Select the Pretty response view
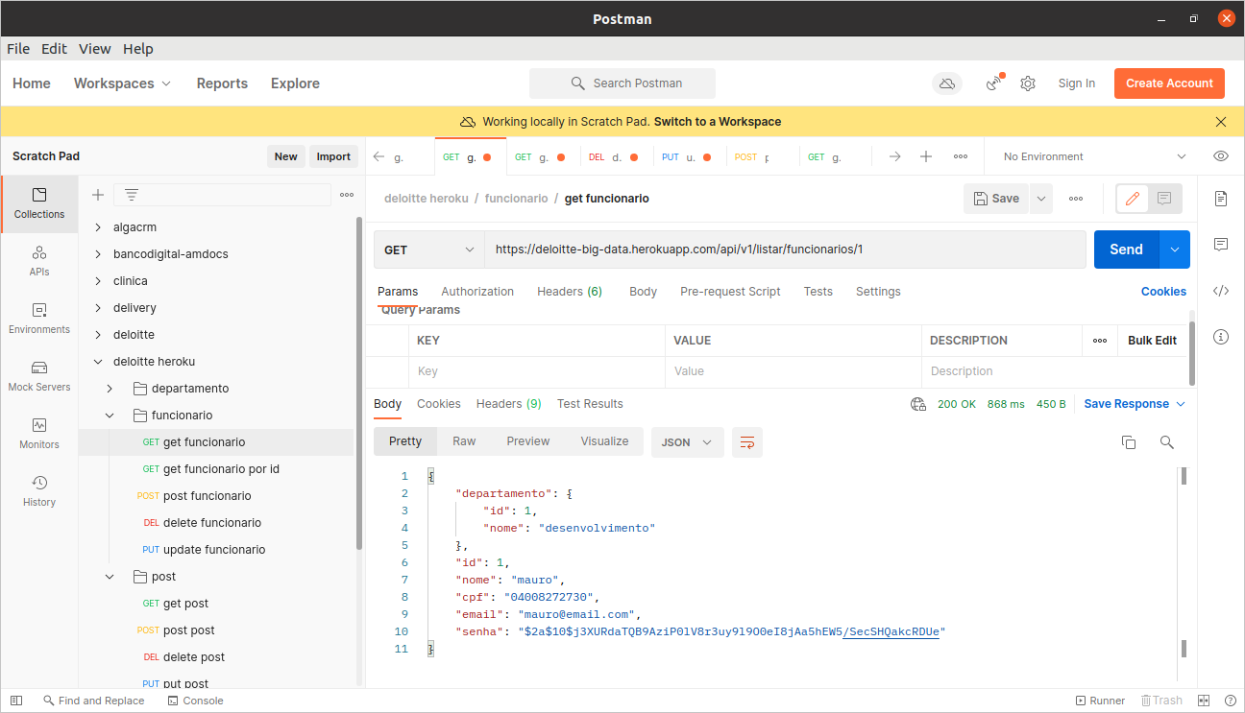 pos(405,441)
